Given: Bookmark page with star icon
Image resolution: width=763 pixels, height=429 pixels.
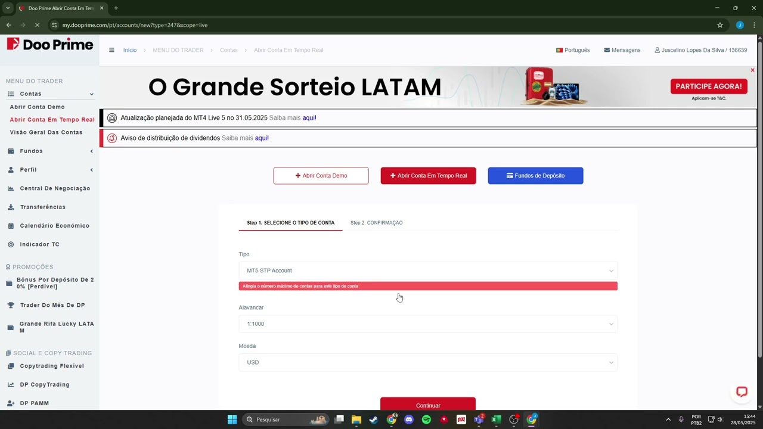Looking at the screenshot, I should [x=719, y=25].
